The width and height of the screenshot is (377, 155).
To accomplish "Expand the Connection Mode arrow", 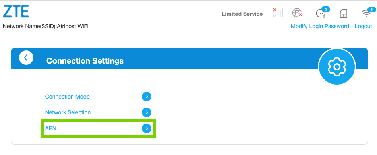I will coord(147,97).
